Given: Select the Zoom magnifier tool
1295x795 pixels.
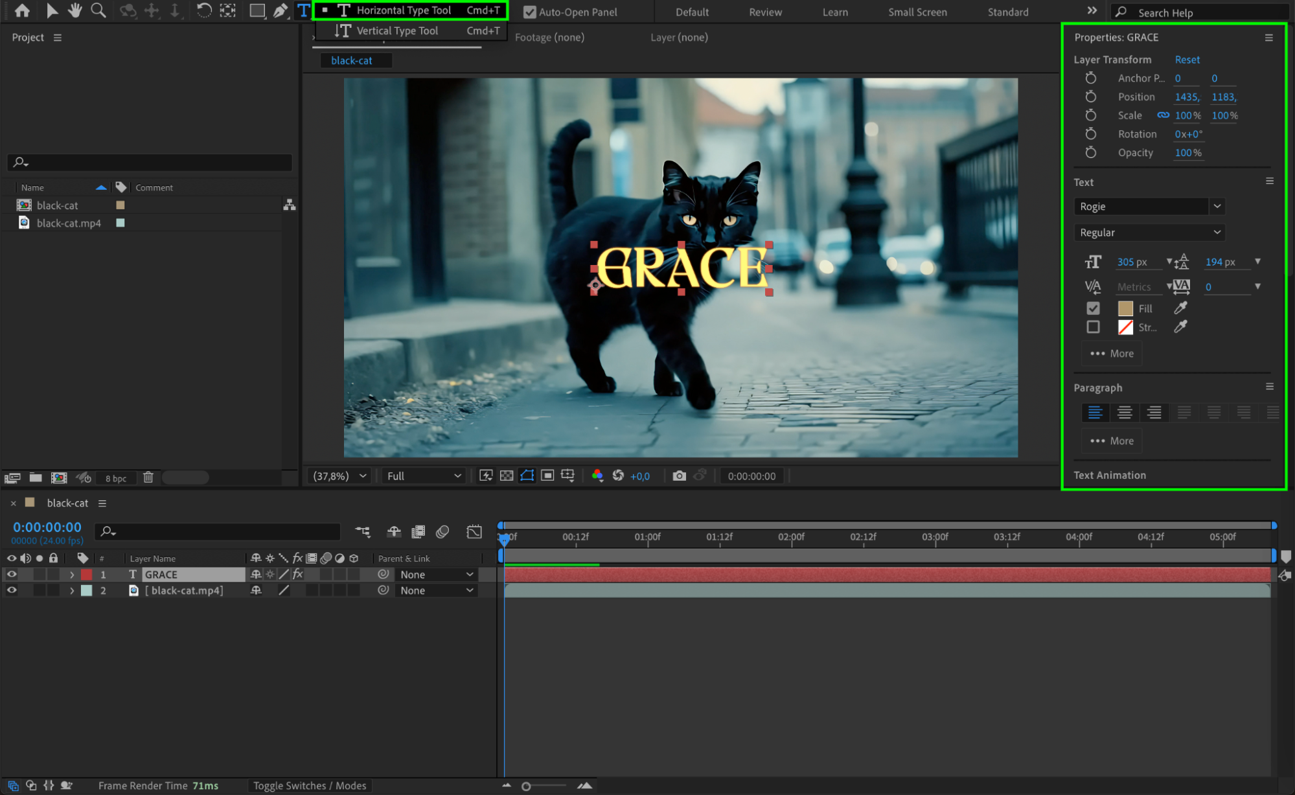Looking at the screenshot, I should 98,10.
